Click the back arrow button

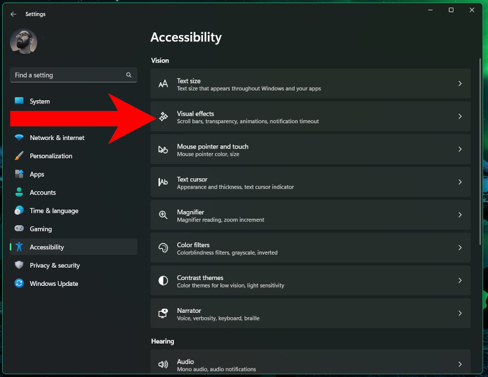point(13,14)
